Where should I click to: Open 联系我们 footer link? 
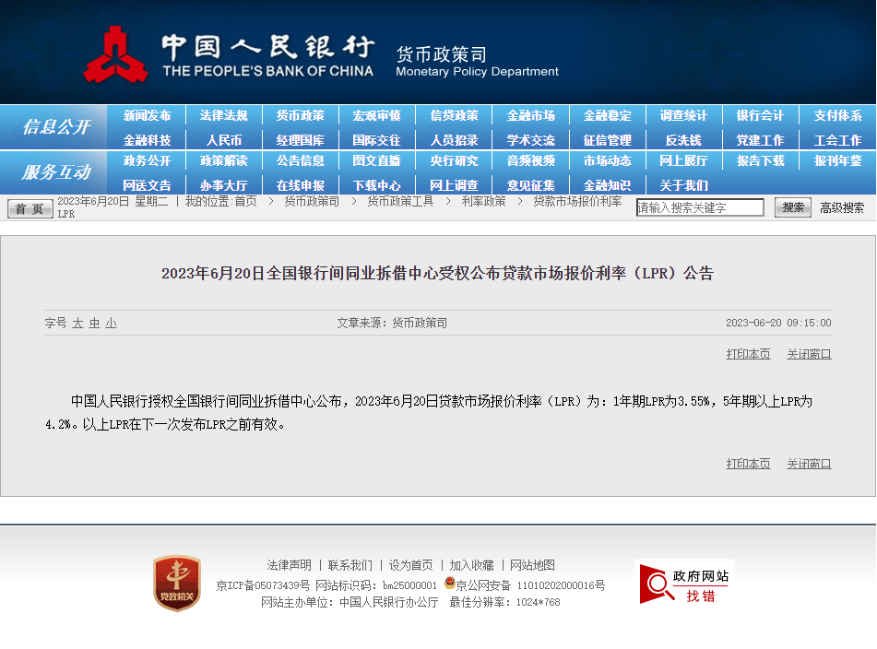(350, 565)
